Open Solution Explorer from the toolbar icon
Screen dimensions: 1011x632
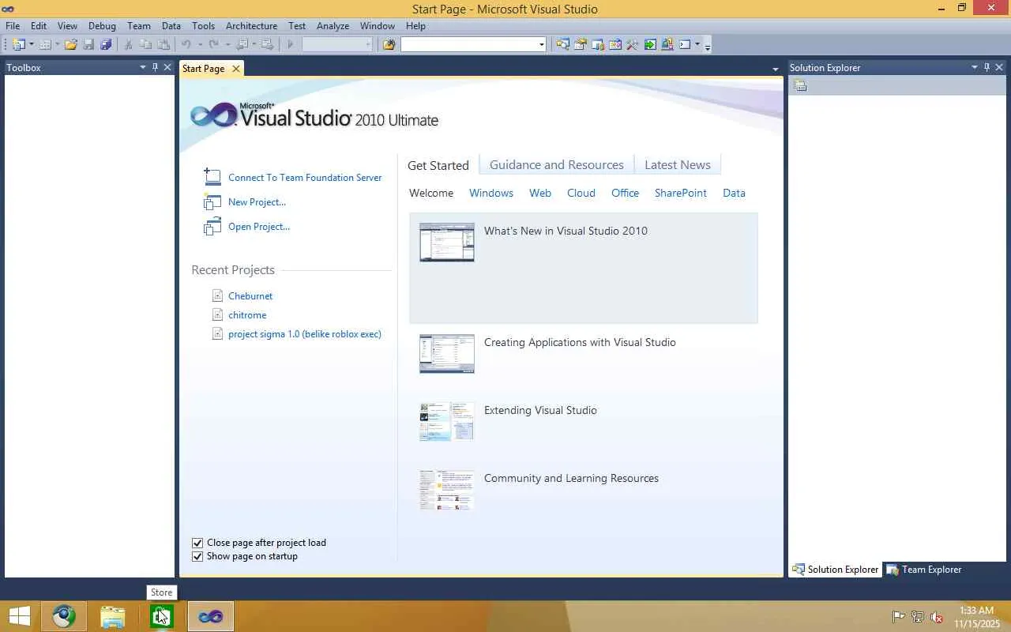pyautogui.click(x=562, y=44)
